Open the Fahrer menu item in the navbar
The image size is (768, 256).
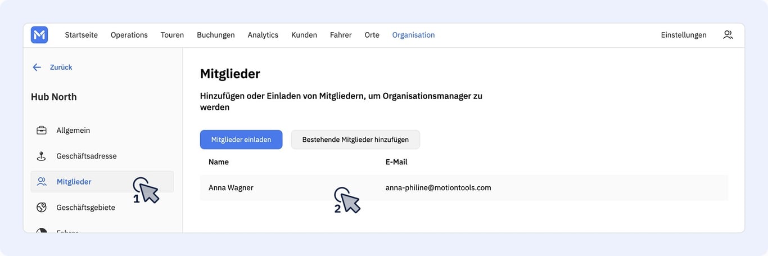[x=341, y=35]
